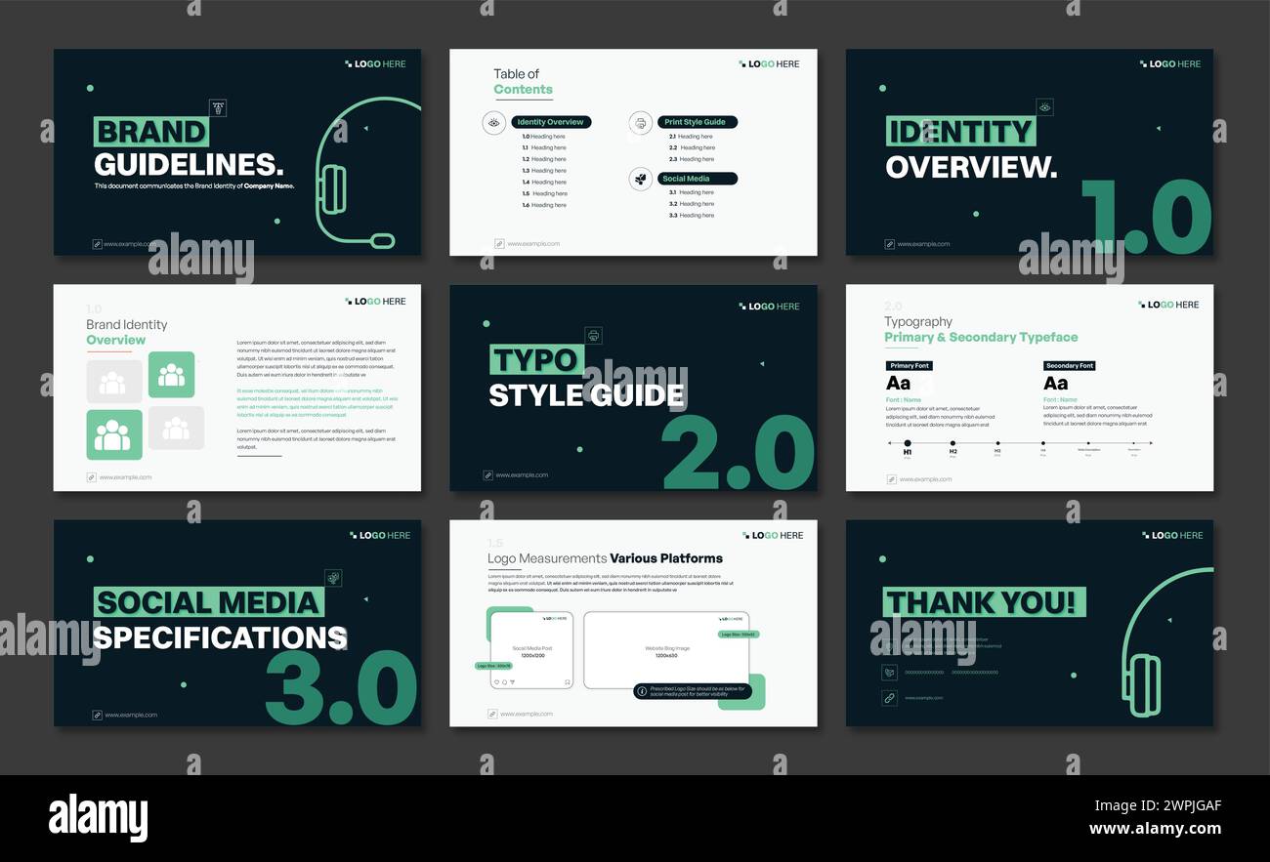Click the small square icon above Brand Guidelines title
Screen dimensions: 1270x862
pos(218,107)
